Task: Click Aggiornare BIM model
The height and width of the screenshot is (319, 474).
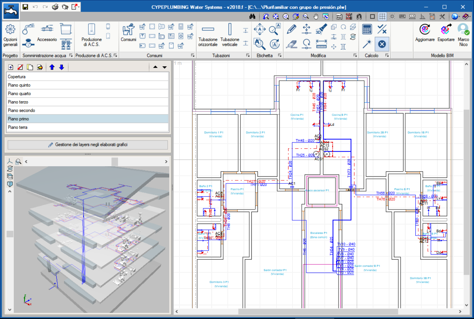Action: coord(425,33)
